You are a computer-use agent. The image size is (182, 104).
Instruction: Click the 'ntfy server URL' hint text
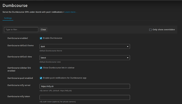coord(55,91)
